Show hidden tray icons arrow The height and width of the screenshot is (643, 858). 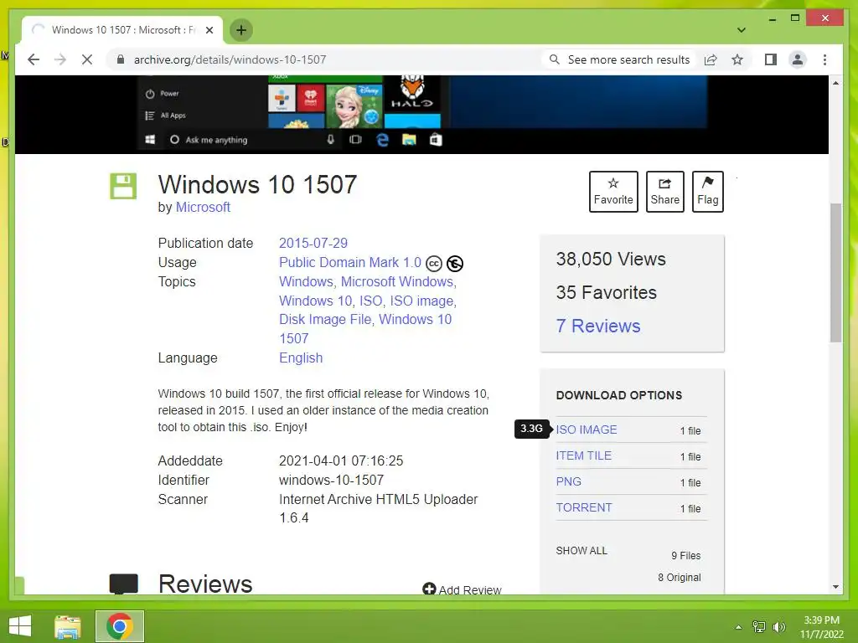click(x=738, y=627)
